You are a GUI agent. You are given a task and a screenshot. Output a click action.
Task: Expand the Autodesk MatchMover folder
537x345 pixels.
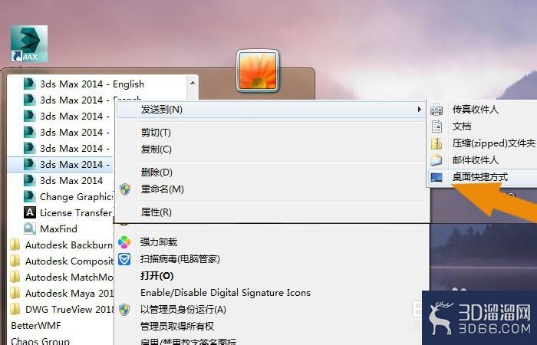[x=69, y=278]
